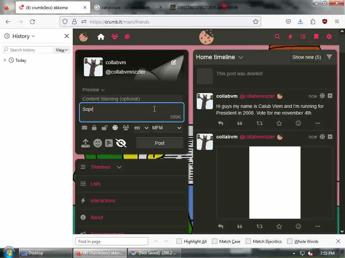Open lists icon in top navigation bar

pyautogui.click(x=303, y=36)
